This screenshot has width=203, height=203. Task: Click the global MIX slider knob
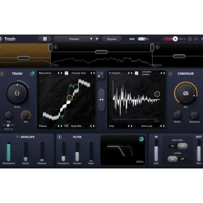175,39
